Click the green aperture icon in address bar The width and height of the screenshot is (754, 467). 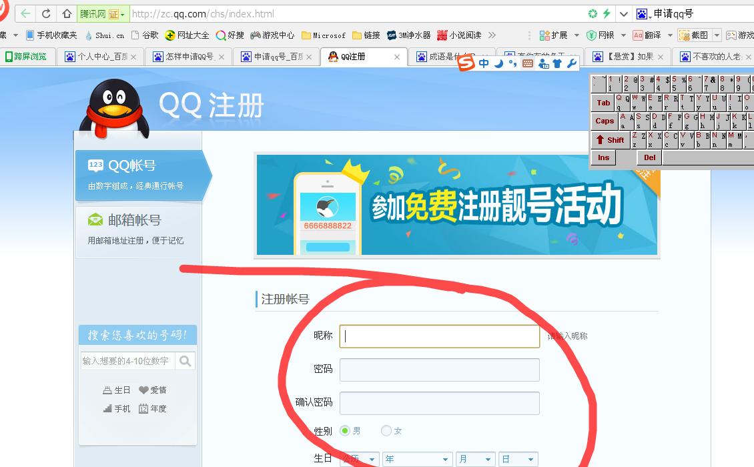[593, 13]
